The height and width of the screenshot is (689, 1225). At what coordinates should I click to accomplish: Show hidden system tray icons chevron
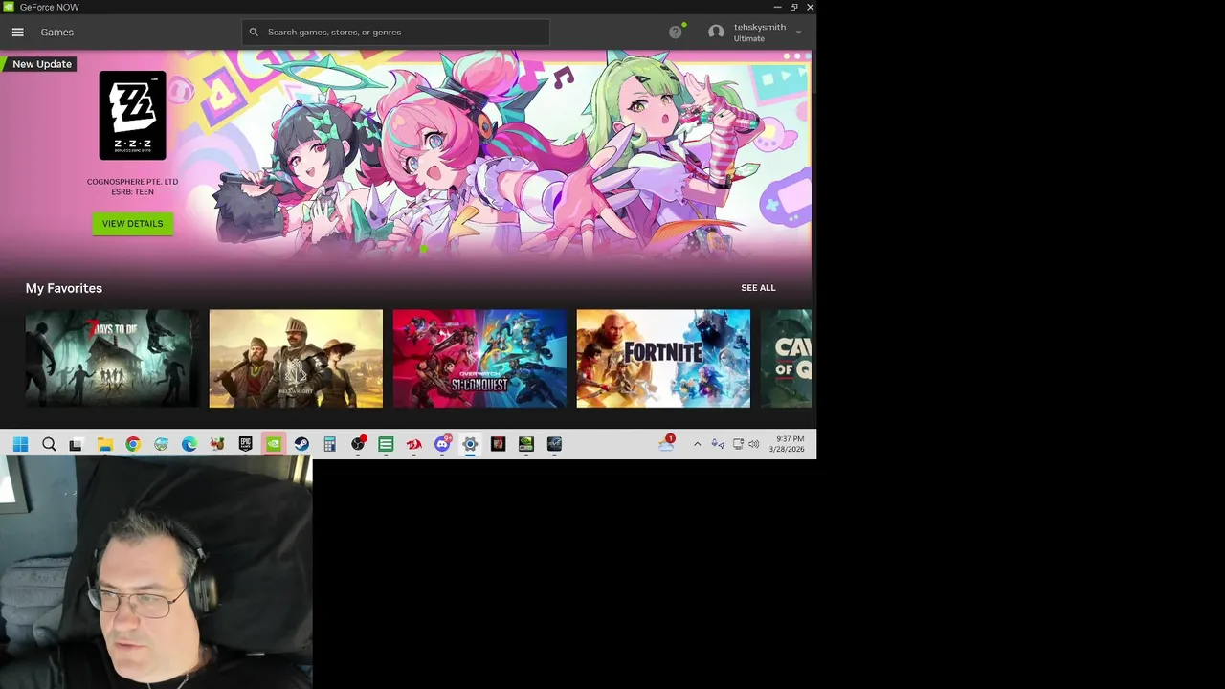click(697, 444)
